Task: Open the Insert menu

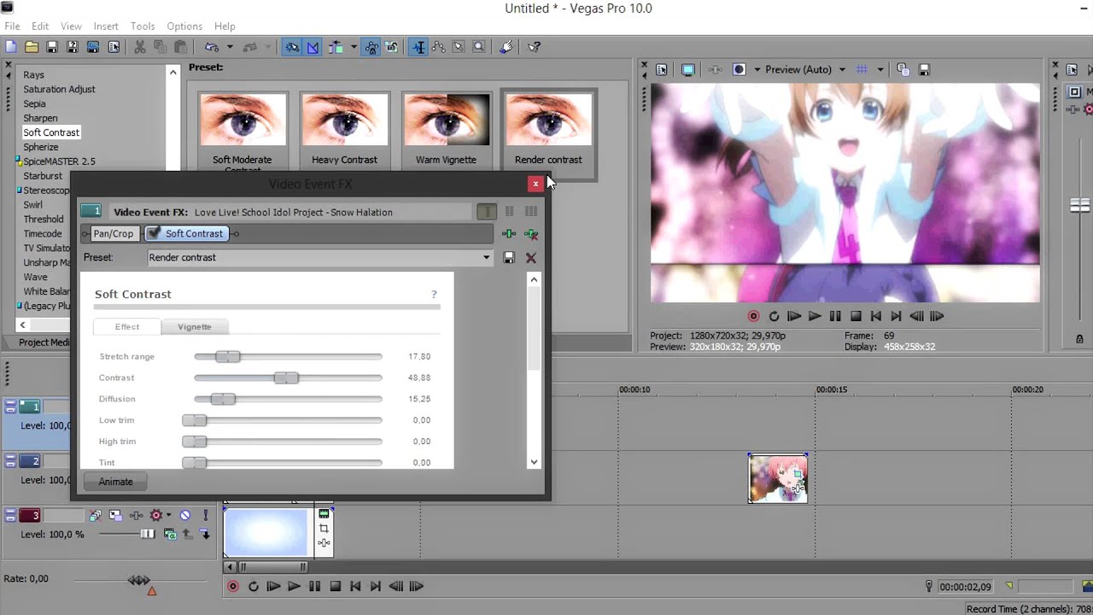Action: point(106,26)
